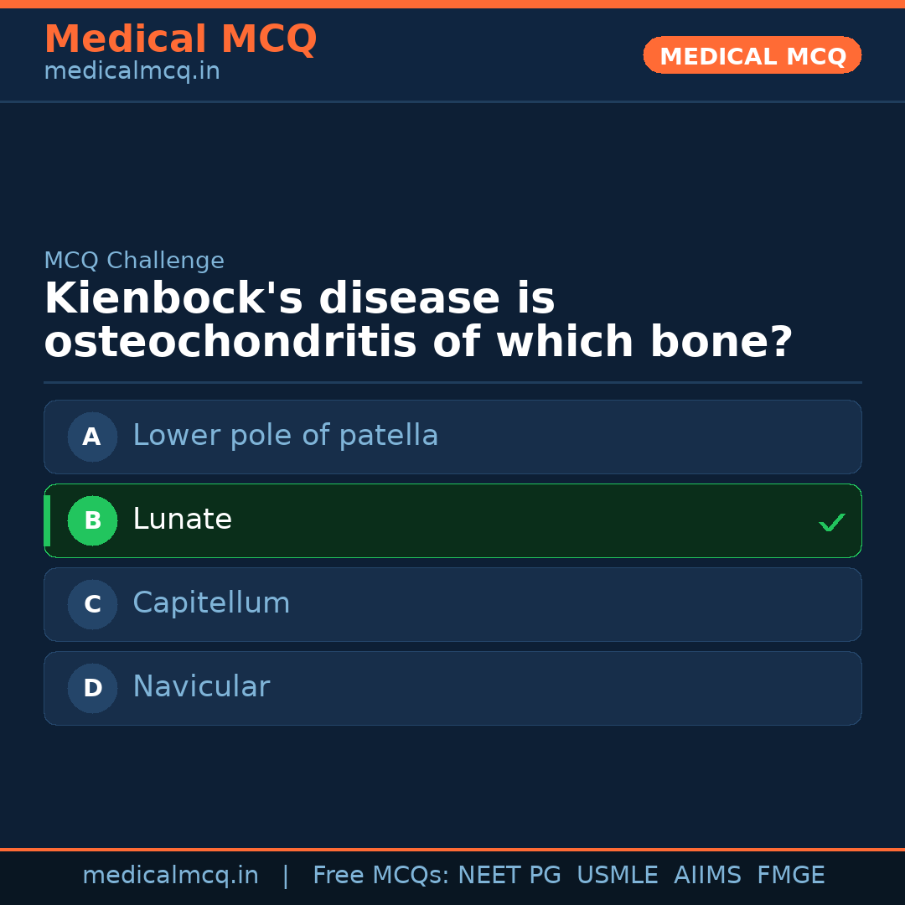Choose the 'Lower pole of patella' answer
This screenshot has height=905, width=905.
click(x=285, y=436)
